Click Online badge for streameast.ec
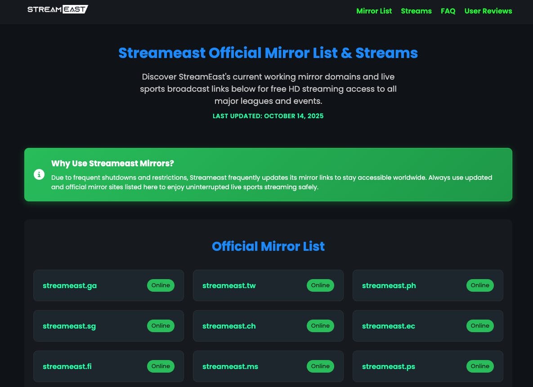Image resolution: width=533 pixels, height=387 pixels. click(480, 326)
